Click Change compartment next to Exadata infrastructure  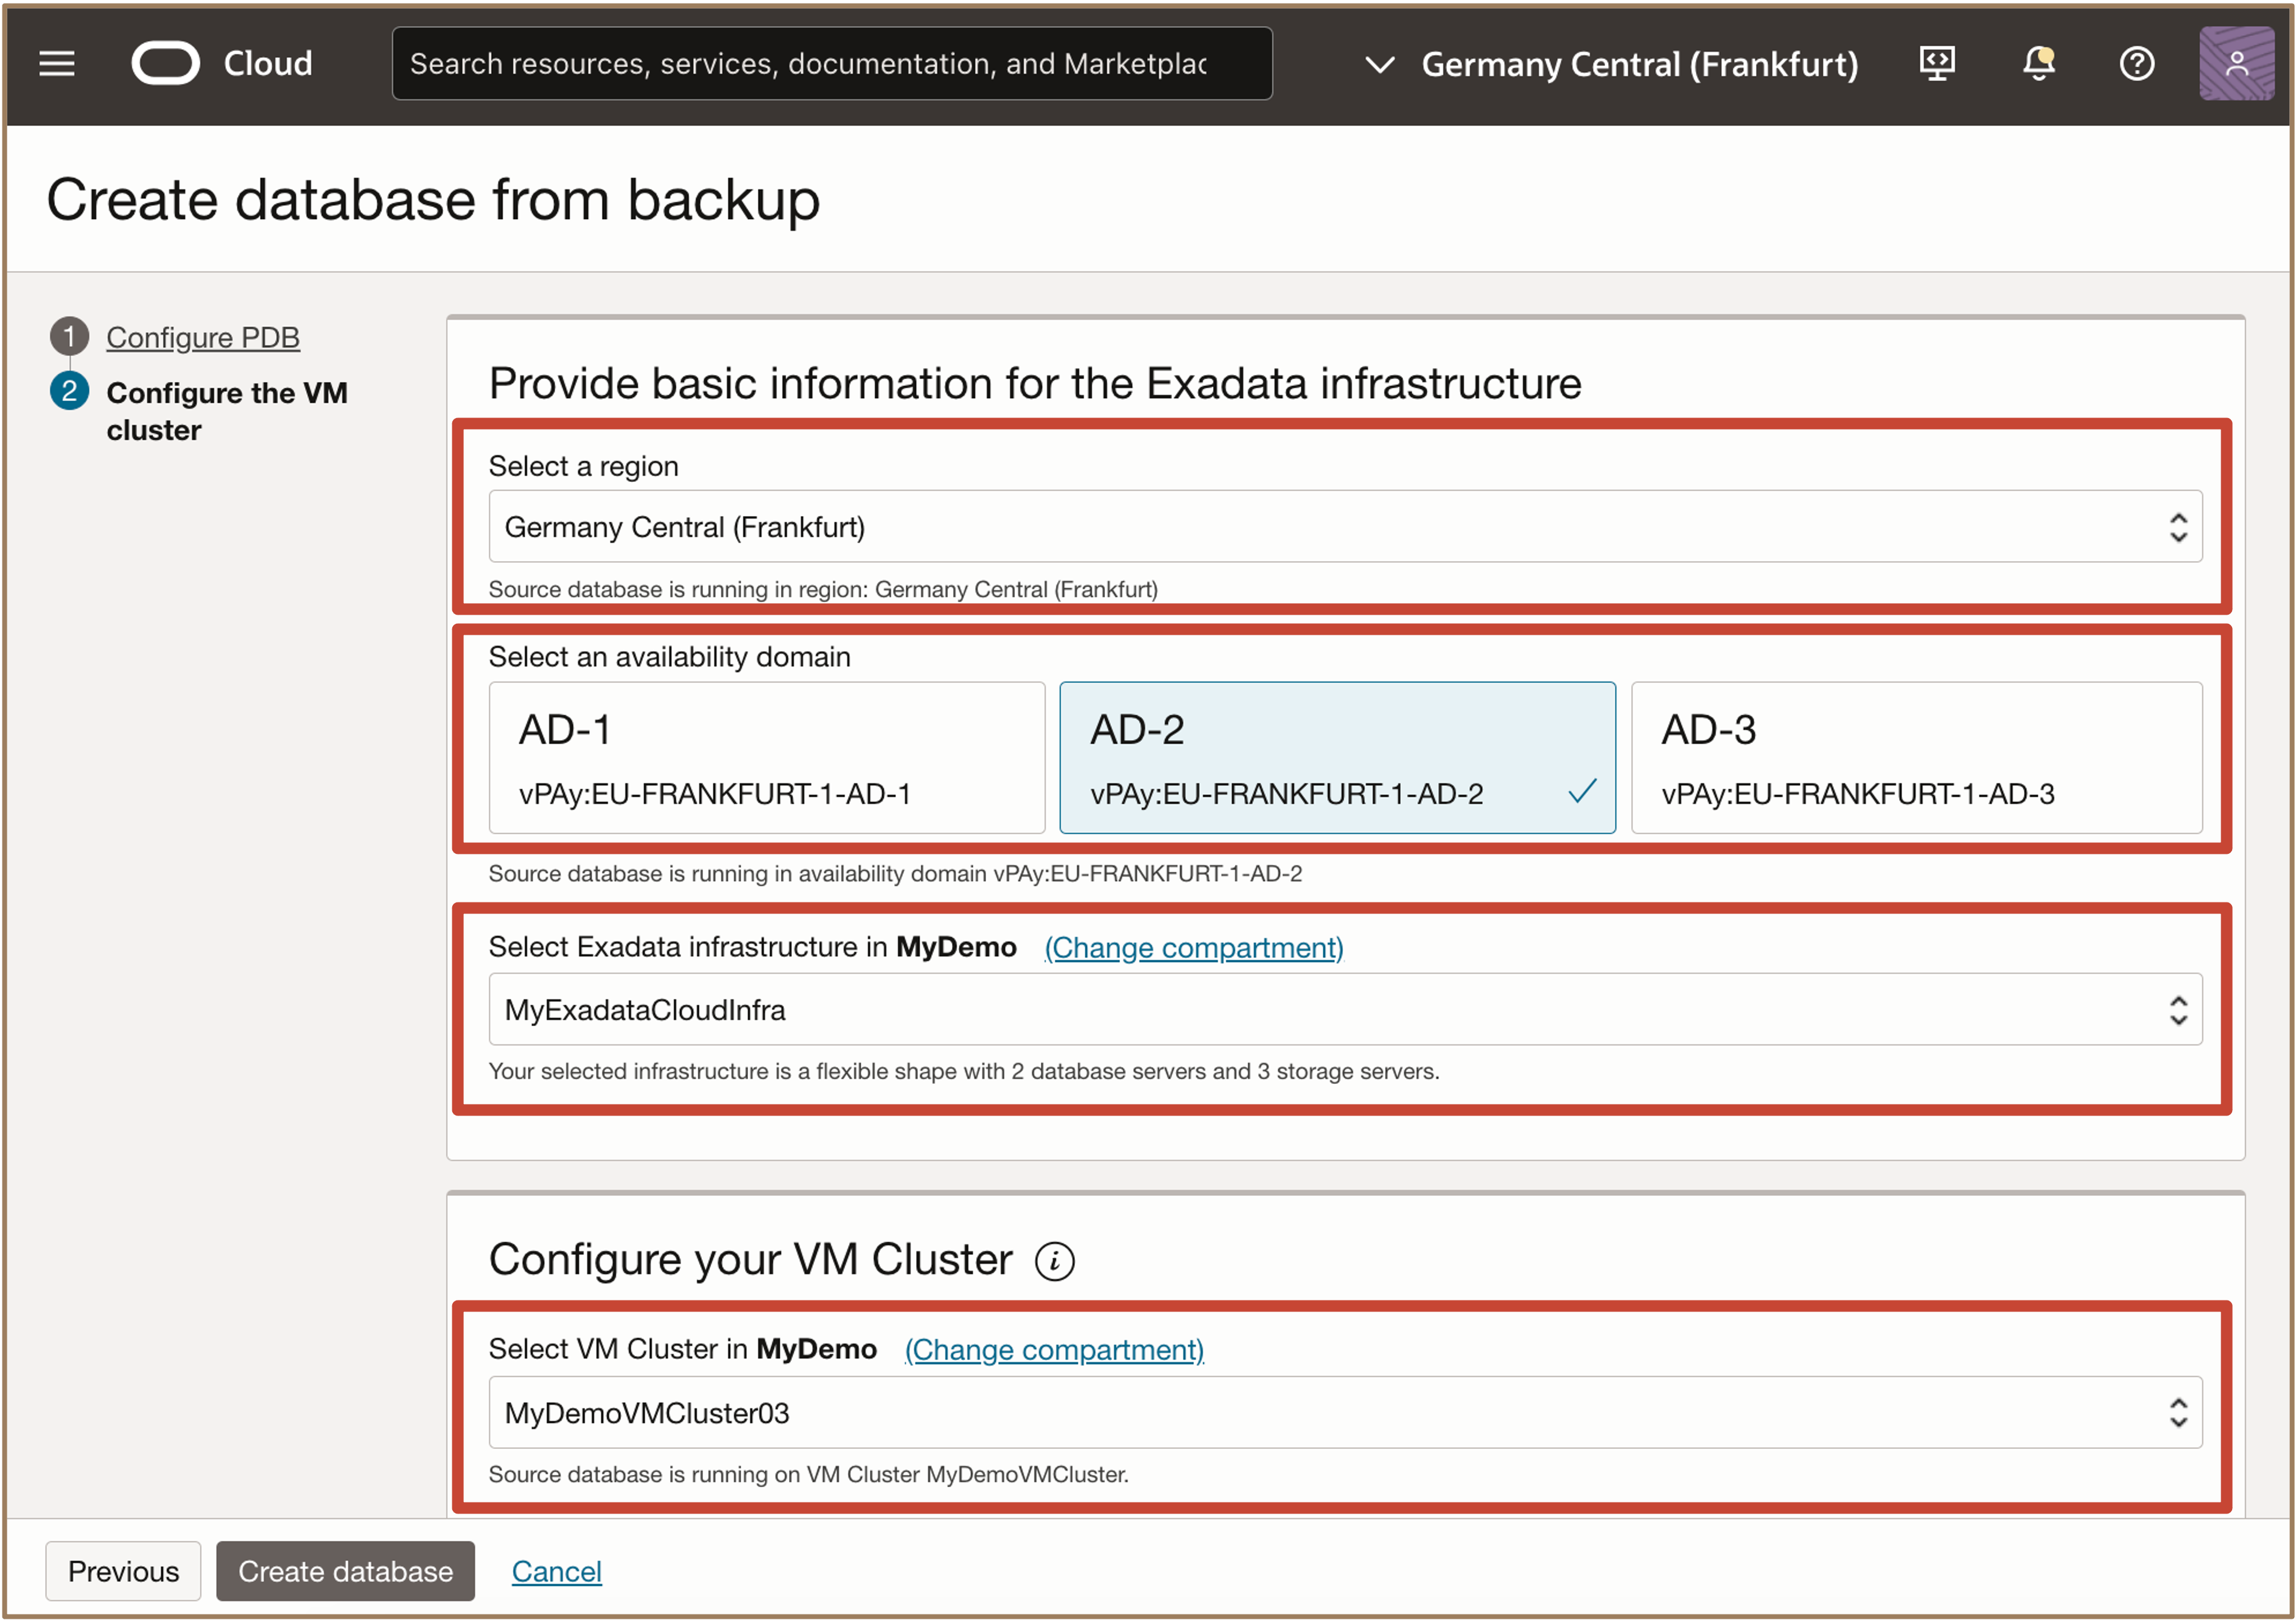coord(1193,947)
